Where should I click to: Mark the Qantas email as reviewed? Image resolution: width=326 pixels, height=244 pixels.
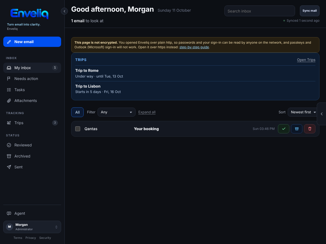(284, 129)
